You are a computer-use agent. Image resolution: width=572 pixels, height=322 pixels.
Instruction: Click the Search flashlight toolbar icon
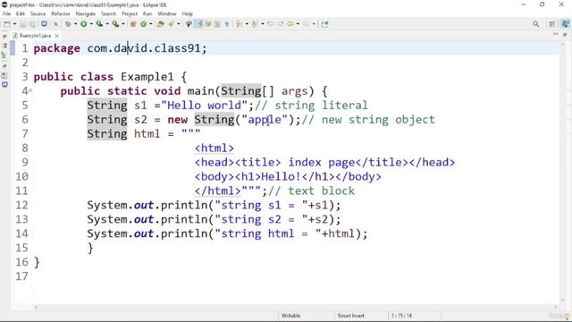click(x=171, y=24)
